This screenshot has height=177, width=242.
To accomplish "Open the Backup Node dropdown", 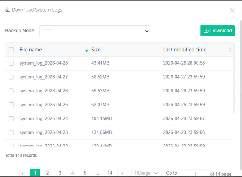I will pos(95,31).
